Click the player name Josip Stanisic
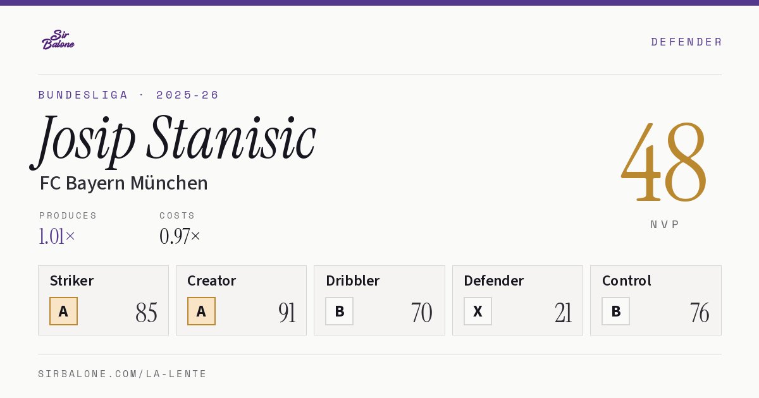Screen dimensions: 759x398 (x=174, y=139)
